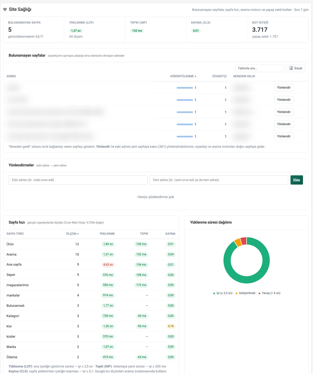Click the Sepet 576 ms load badge
The height and width of the screenshot is (374, 313).
click(108, 275)
